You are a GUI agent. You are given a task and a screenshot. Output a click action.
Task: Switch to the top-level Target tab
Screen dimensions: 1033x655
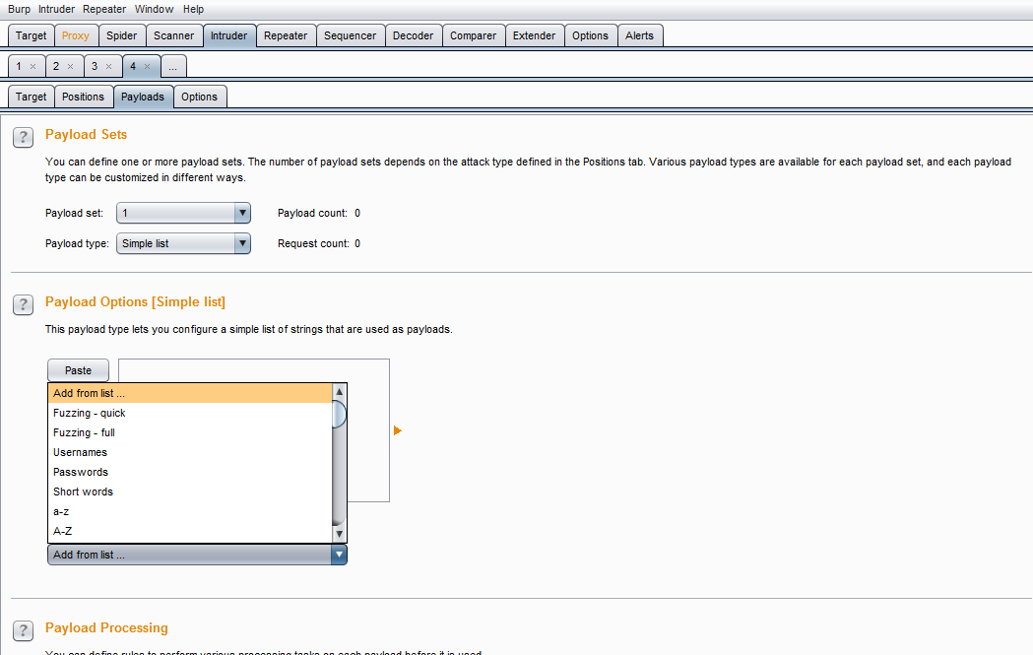click(31, 35)
